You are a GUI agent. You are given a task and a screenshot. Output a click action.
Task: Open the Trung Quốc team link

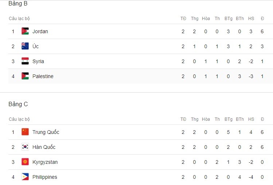tap(46, 132)
